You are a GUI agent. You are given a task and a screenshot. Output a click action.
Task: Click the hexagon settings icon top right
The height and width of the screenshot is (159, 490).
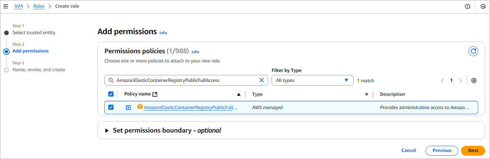pyautogui.click(x=483, y=6)
